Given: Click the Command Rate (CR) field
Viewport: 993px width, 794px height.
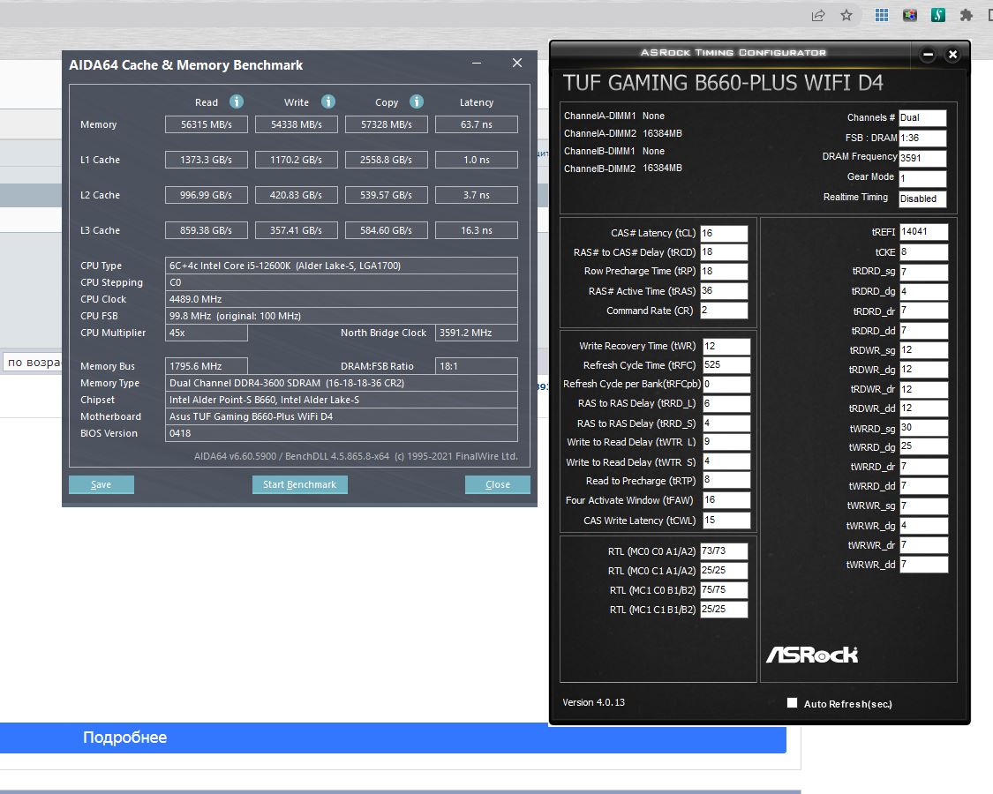Looking at the screenshot, I should pos(724,311).
